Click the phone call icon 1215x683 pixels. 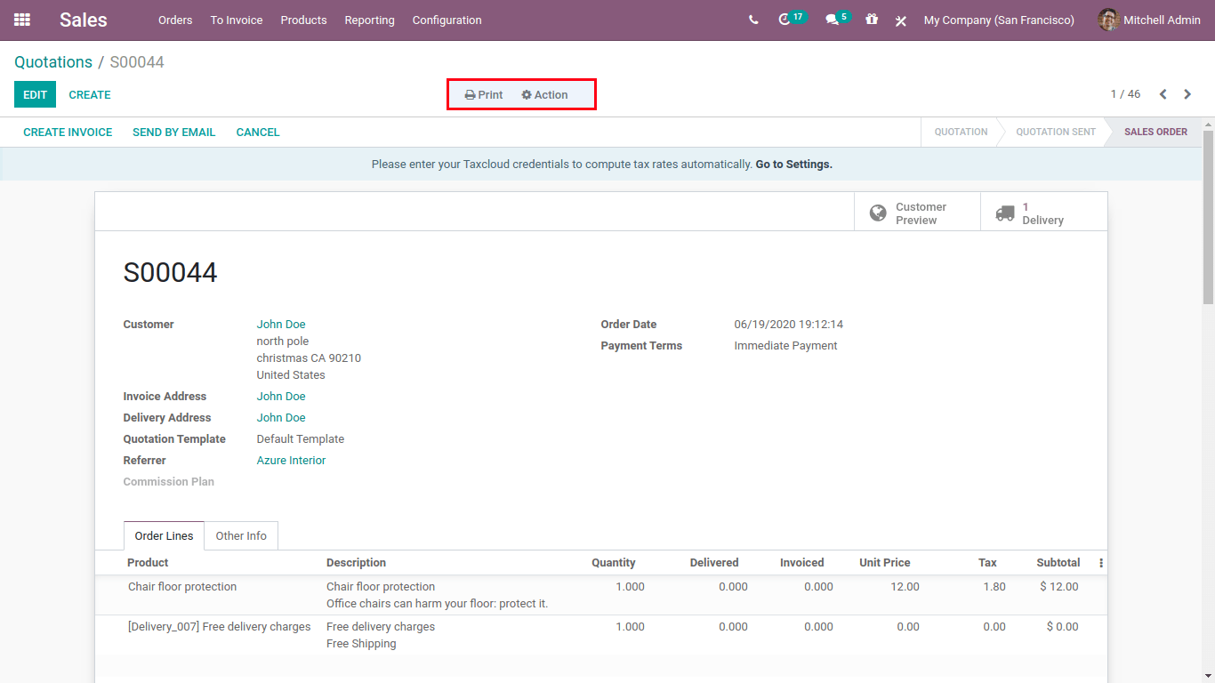[x=753, y=20]
